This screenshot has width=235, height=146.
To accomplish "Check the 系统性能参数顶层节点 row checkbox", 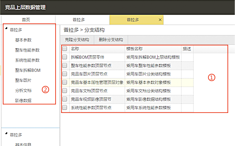I will coord(65,107).
